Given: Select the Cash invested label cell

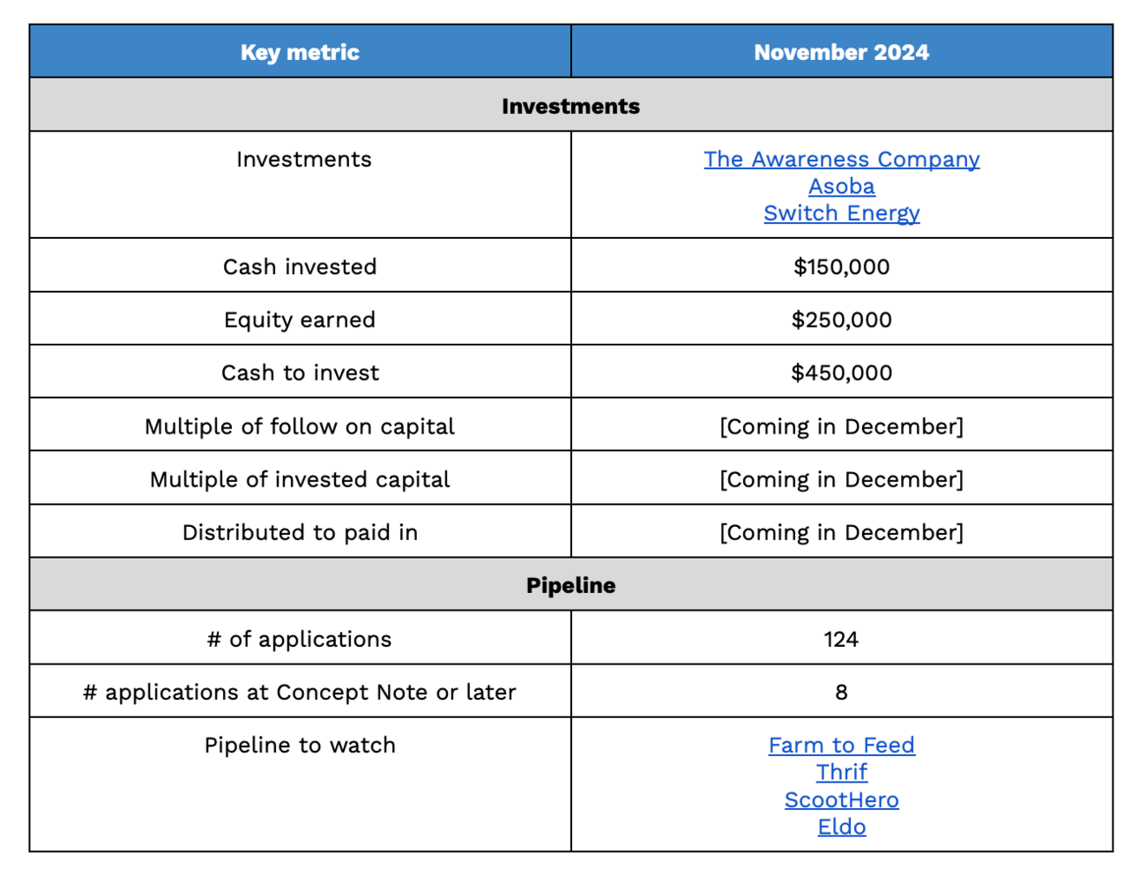Looking at the screenshot, I should tap(300, 266).
